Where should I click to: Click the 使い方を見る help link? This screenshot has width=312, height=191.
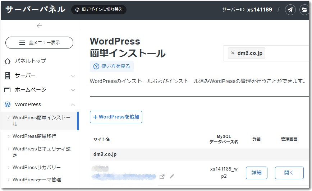tap(112, 66)
